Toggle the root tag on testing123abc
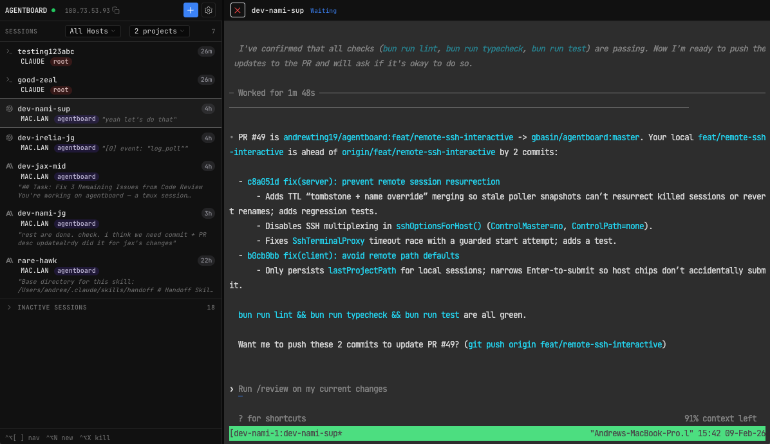The height and width of the screenshot is (444, 770). click(61, 61)
